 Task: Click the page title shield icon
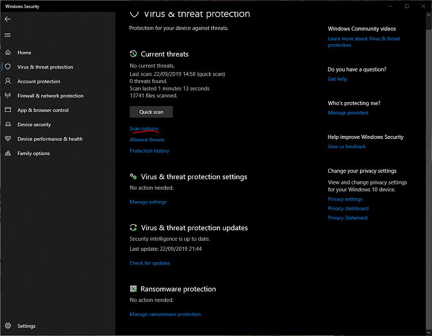pos(134,13)
